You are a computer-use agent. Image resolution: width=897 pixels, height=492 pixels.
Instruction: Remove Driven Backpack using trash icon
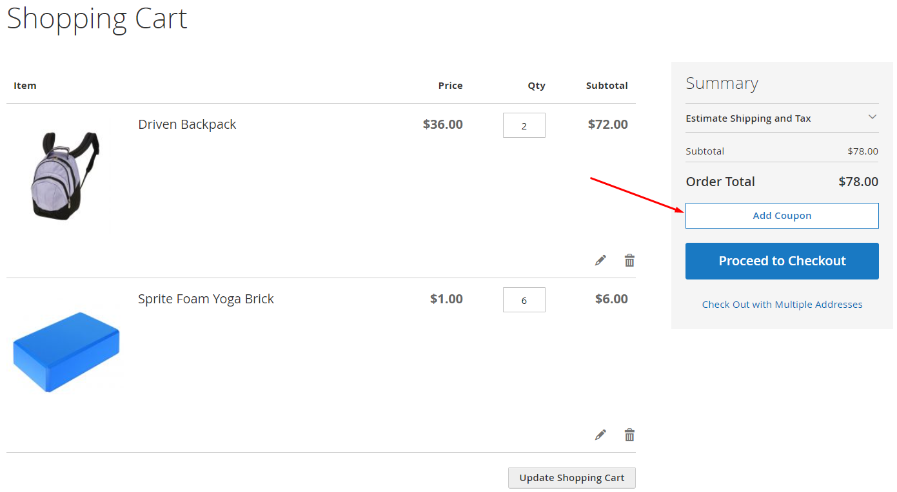pos(629,260)
